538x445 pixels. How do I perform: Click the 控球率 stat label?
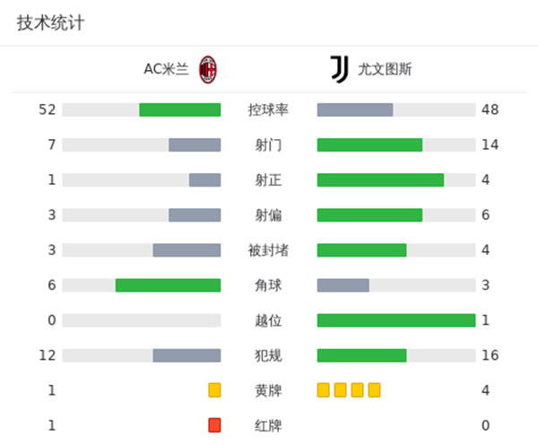pyautogui.click(x=268, y=110)
